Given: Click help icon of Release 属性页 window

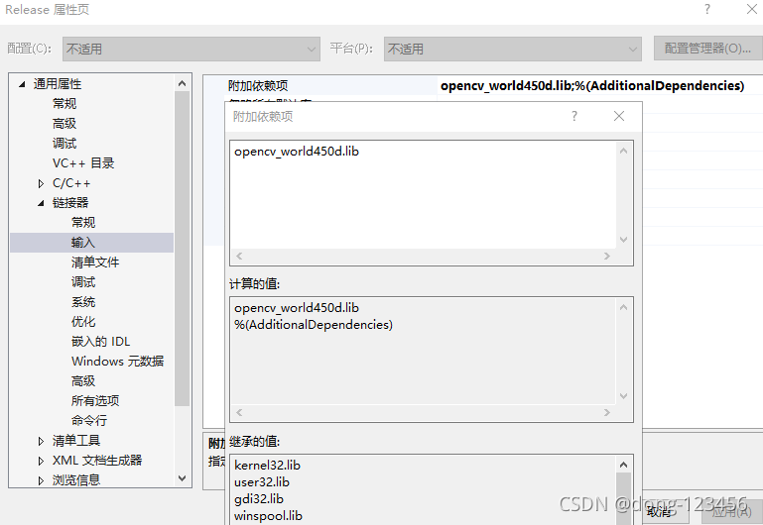Looking at the screenshot, I should click(707, 9).
